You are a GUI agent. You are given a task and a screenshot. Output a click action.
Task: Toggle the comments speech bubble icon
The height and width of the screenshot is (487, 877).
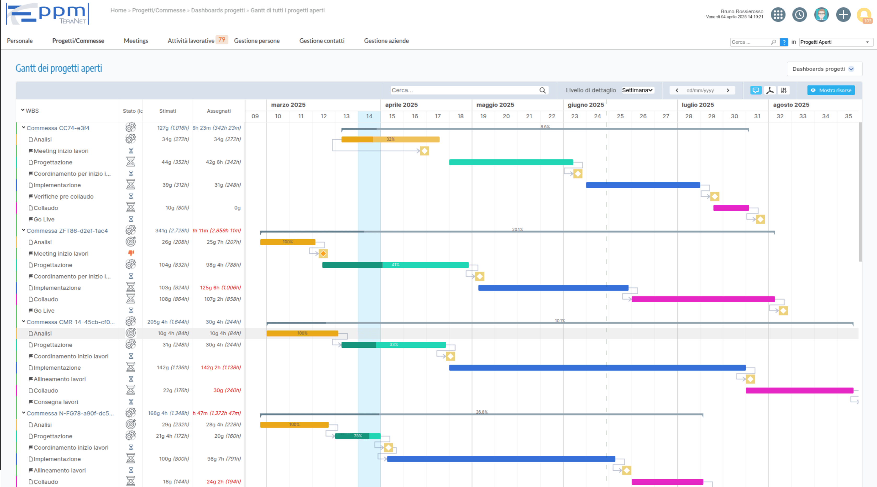pos(756,90)
